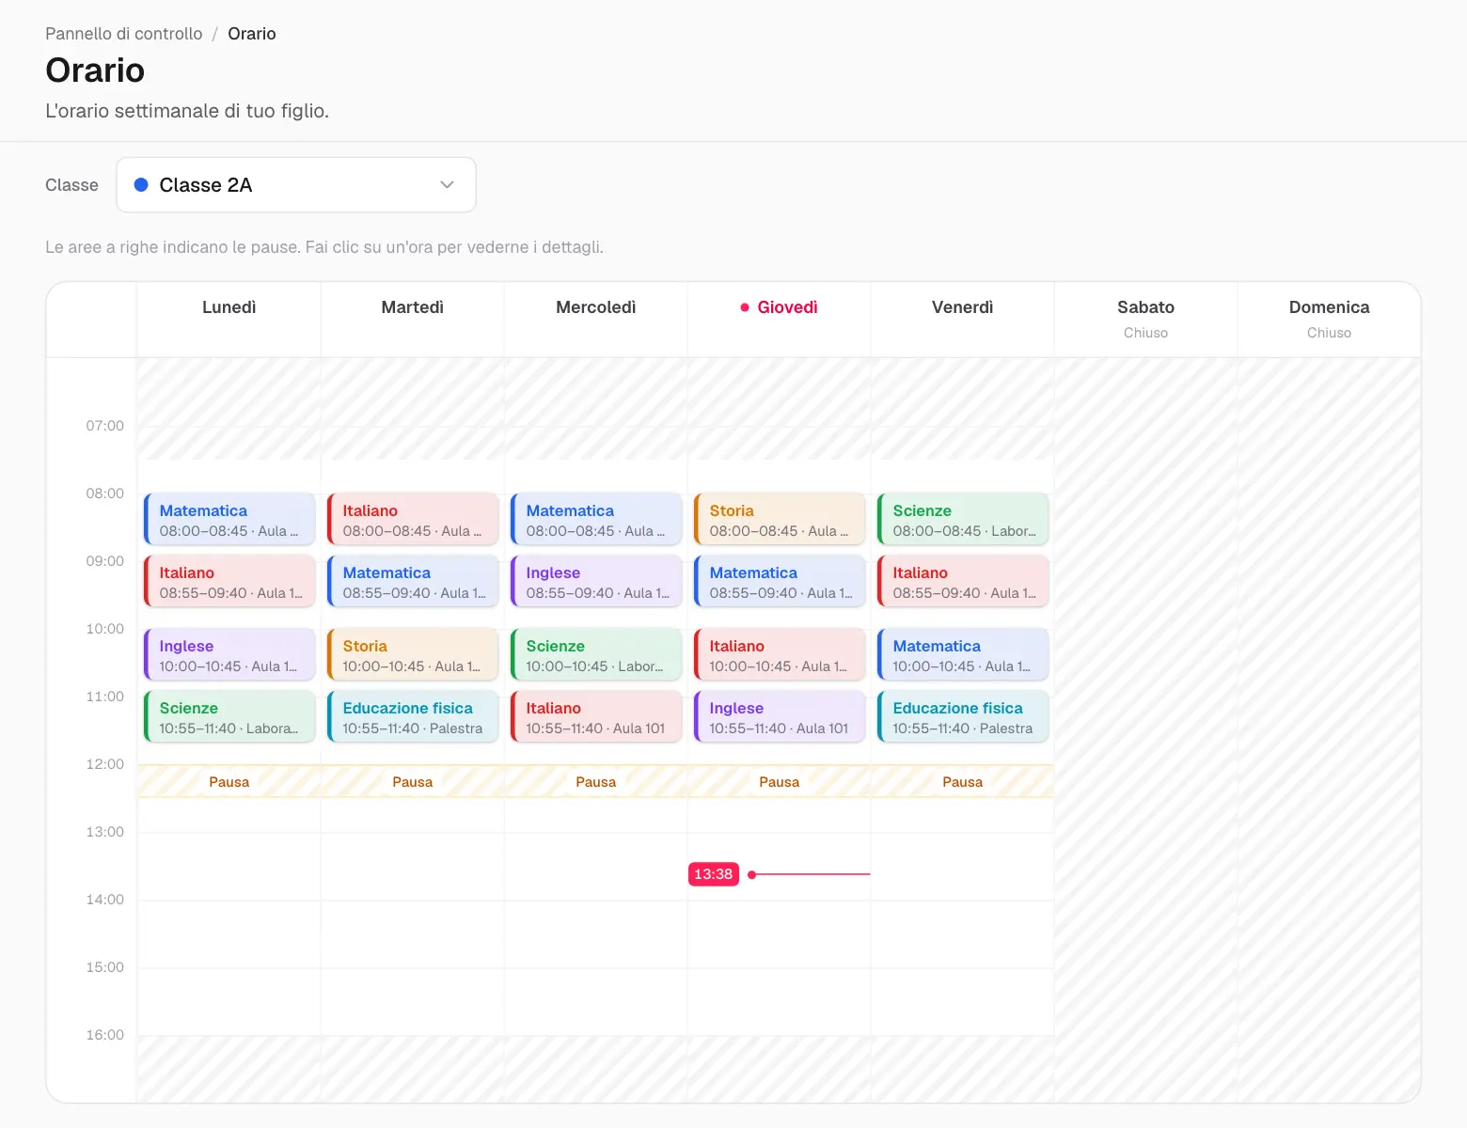View Wednesday Scienze 10:00–10:45 lesson

pyautogui.click(x=596, y=654)
